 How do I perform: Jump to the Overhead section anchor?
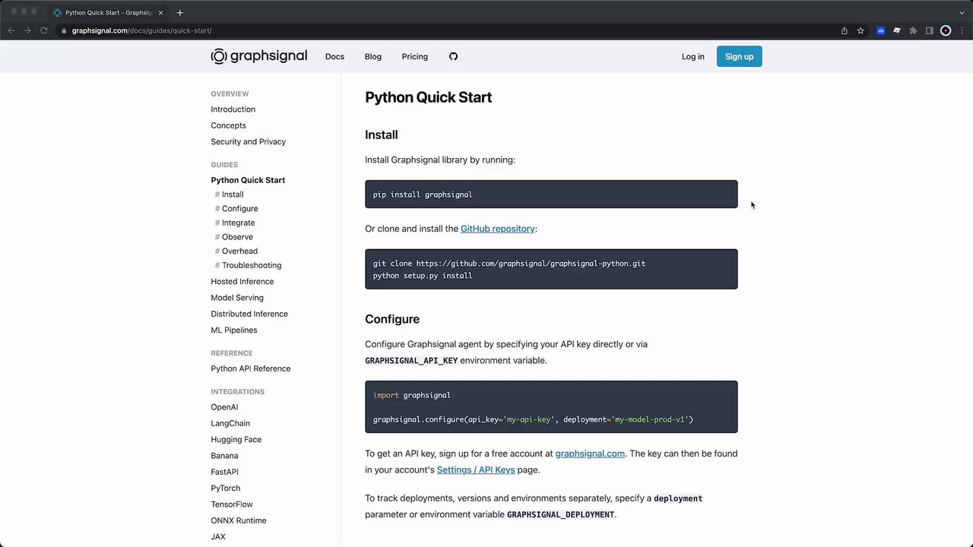tap(239, 251)
